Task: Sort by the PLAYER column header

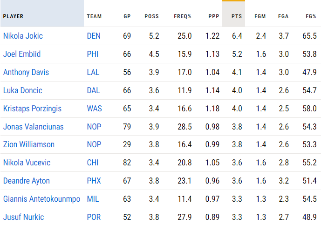Action: coord(13,16)
